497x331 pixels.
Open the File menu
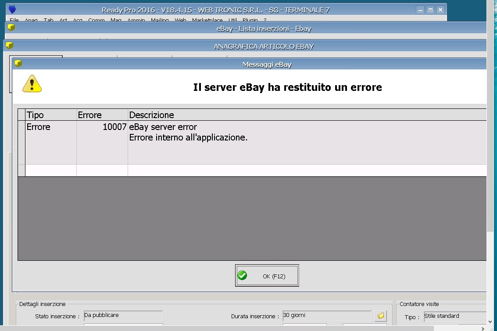[x=14, y=20]
